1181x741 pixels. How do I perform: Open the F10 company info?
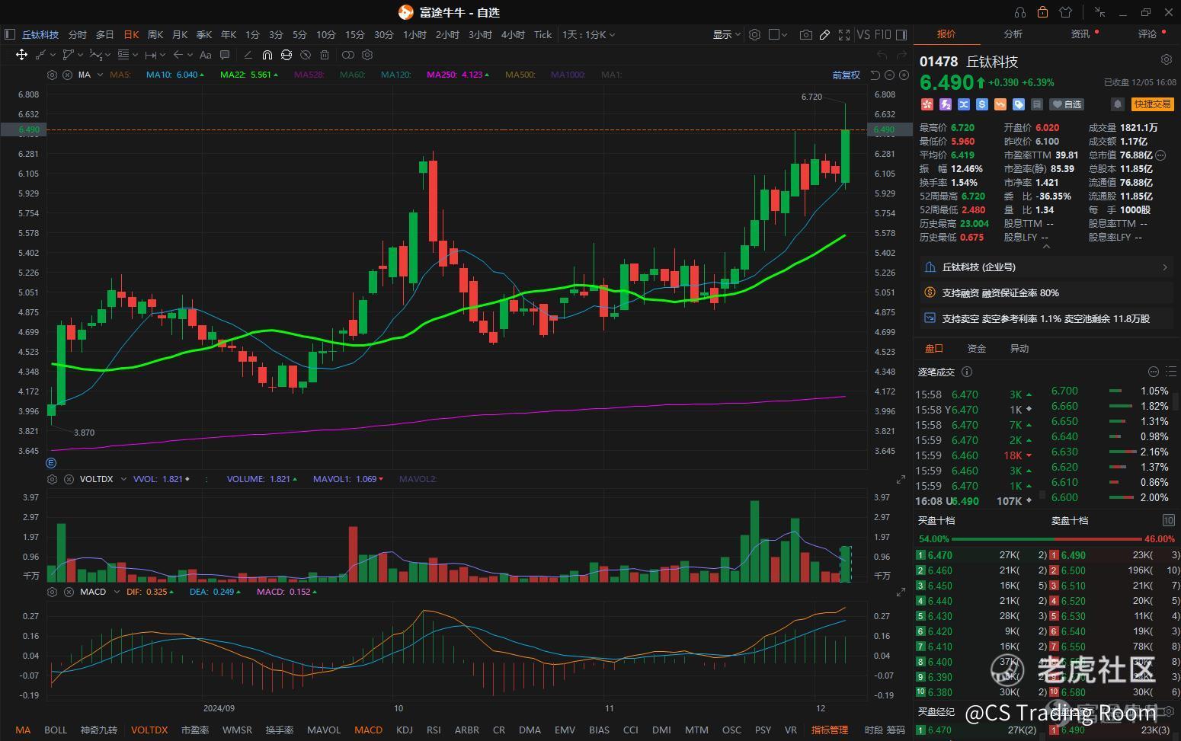(x=882, y=34)
